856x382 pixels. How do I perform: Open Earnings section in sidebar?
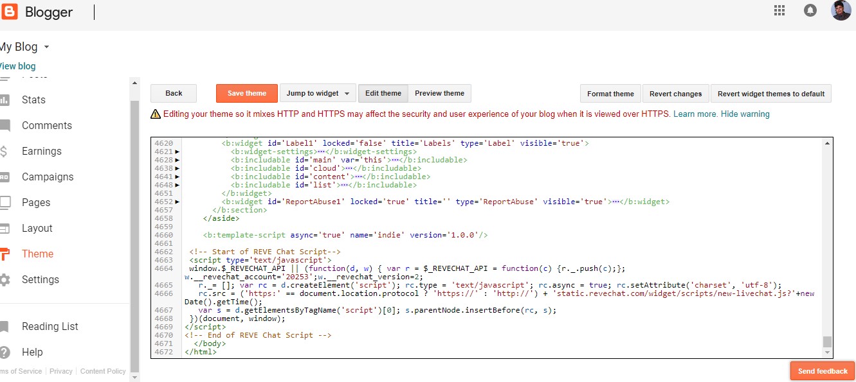[42, 151]
